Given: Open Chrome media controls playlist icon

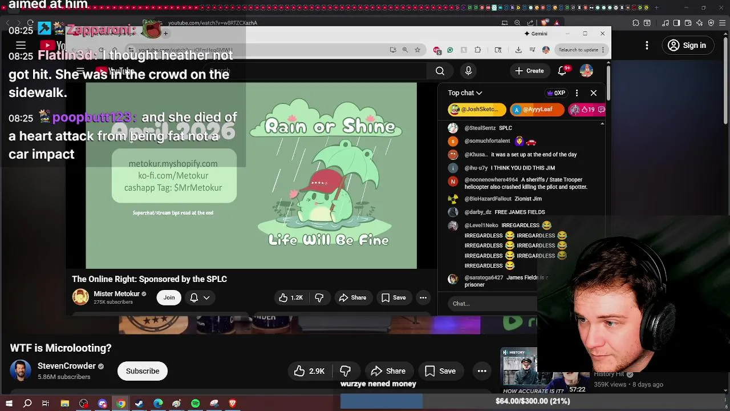Looking at the screenshot, I should point(532,50).
